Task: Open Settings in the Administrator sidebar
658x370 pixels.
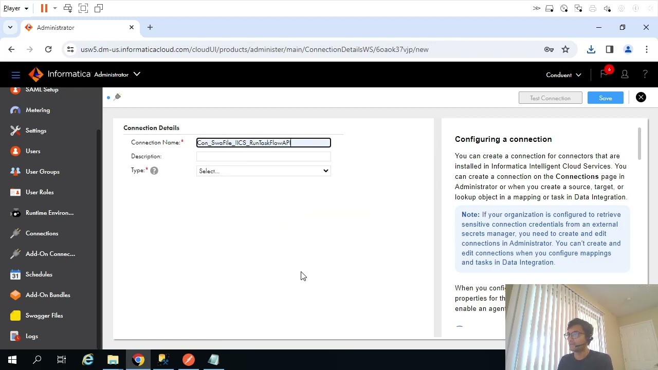Action: point(35,131)
